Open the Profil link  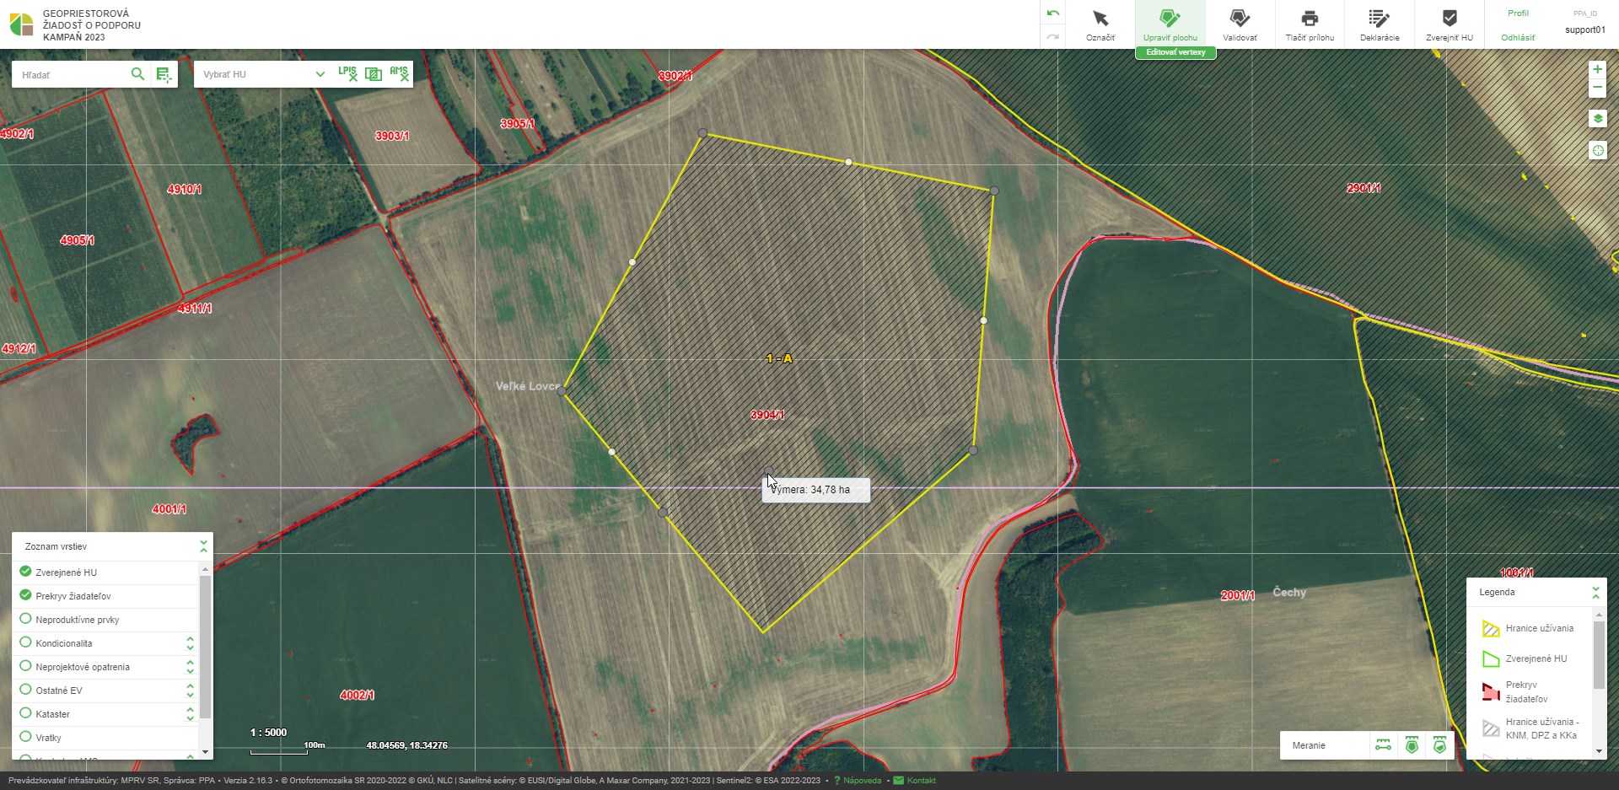pyautogui.click(x=1518, y=13)
